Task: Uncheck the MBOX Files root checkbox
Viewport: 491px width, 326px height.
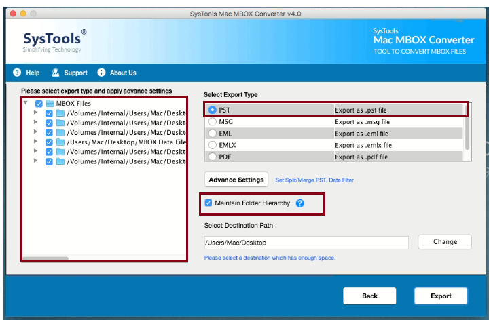Action: click(39, 104)
